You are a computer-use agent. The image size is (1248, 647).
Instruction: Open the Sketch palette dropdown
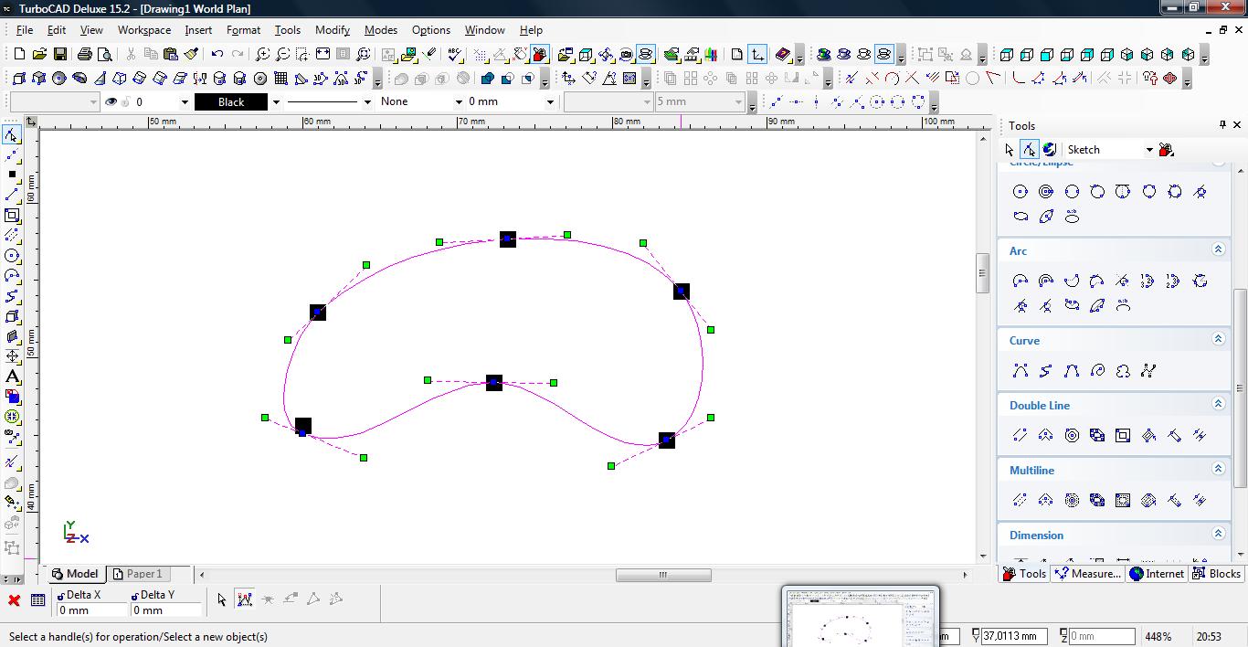[1149, 150]
